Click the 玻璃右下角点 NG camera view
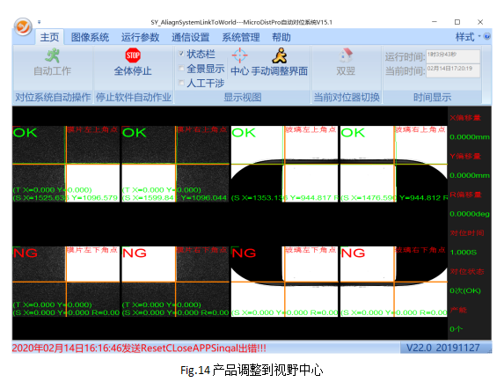Image resolution: width=504 pixels, height=382 pixels. point(394,282)
